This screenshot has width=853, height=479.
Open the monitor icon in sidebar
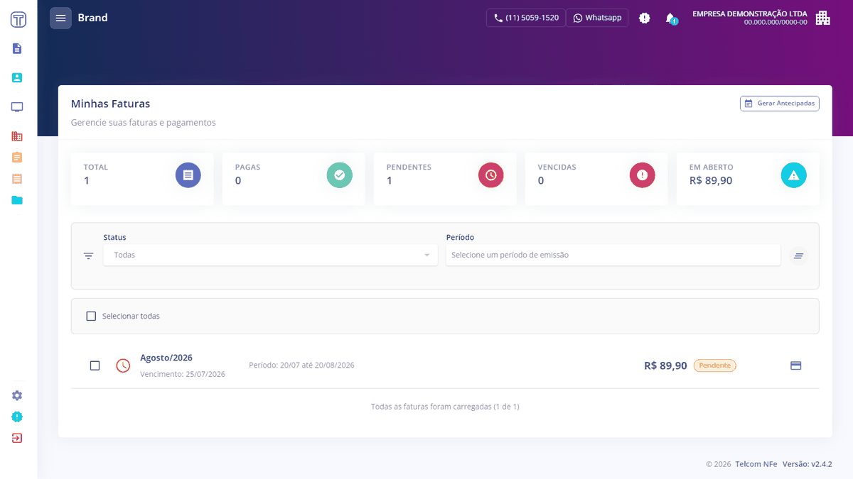click(x=17, y=107)
